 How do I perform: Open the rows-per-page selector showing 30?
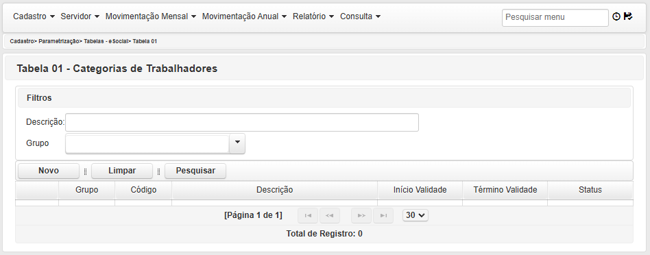(416, 216)
